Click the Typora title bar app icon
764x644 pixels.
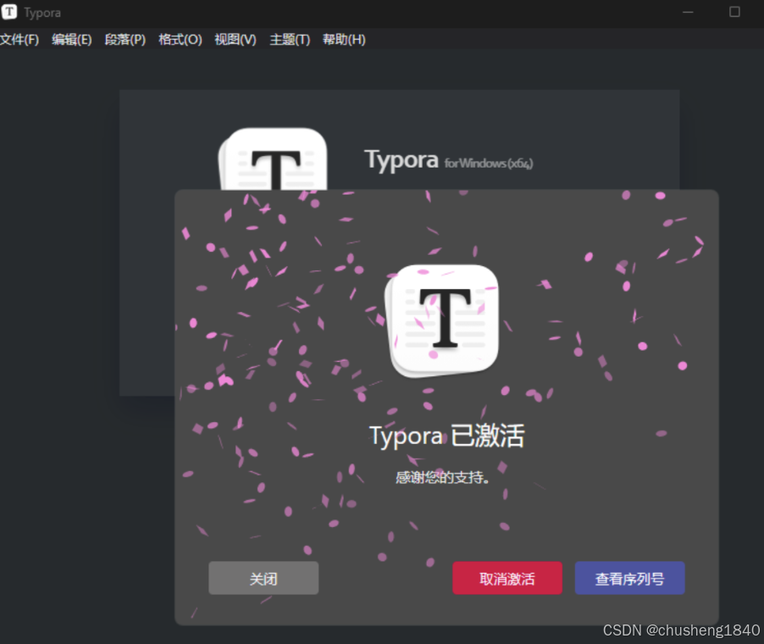coord(9,12)
